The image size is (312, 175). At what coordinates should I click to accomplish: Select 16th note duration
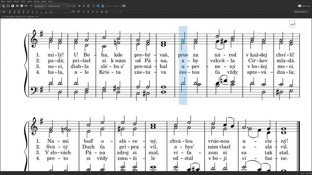[23, 12]
